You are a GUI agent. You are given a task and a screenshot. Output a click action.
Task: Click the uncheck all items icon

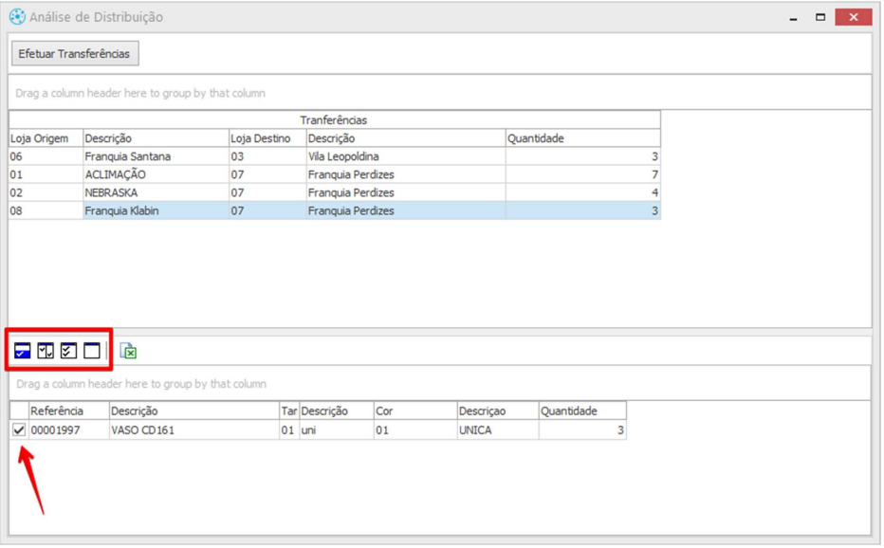(x=92, y=351)
